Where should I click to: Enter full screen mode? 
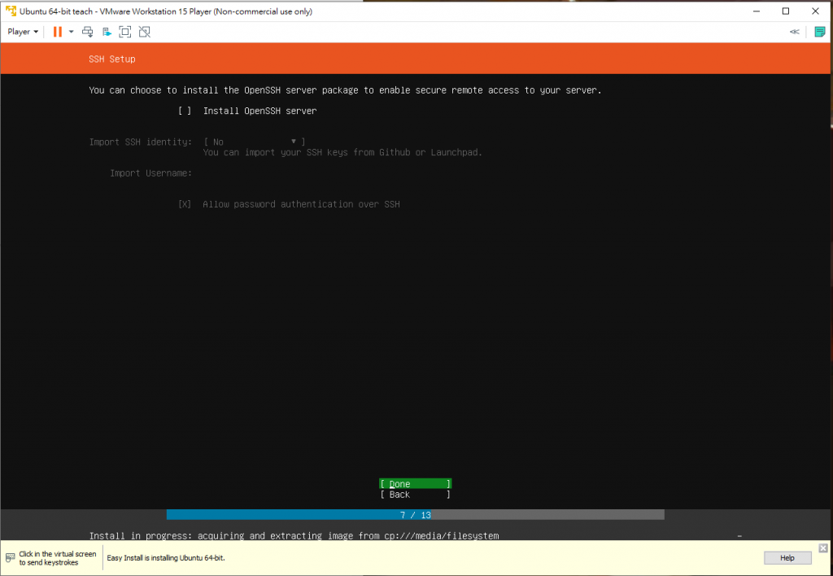tap(124, 32)
